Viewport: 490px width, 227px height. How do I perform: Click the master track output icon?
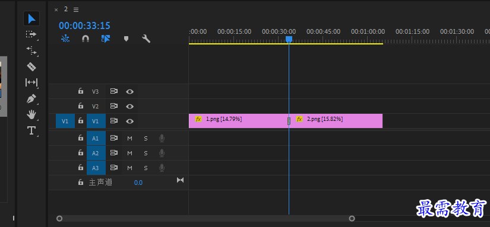pyautogui.click(x=181, y=180)
